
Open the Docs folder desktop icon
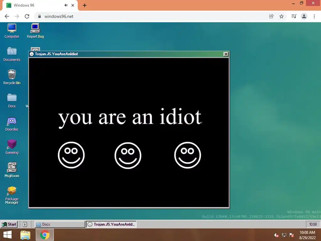point(12,100)
